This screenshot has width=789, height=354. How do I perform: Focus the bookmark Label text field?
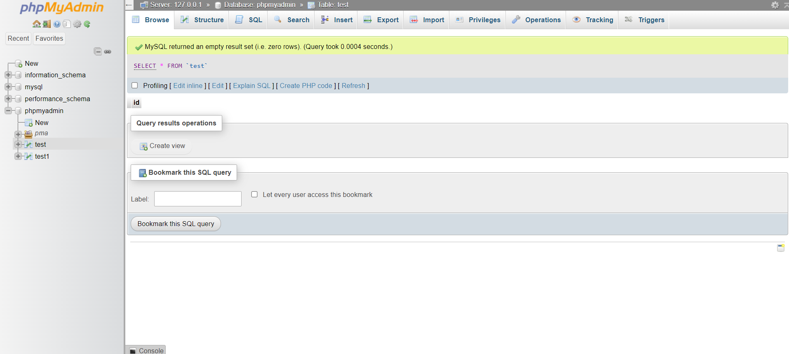[198, 199]
